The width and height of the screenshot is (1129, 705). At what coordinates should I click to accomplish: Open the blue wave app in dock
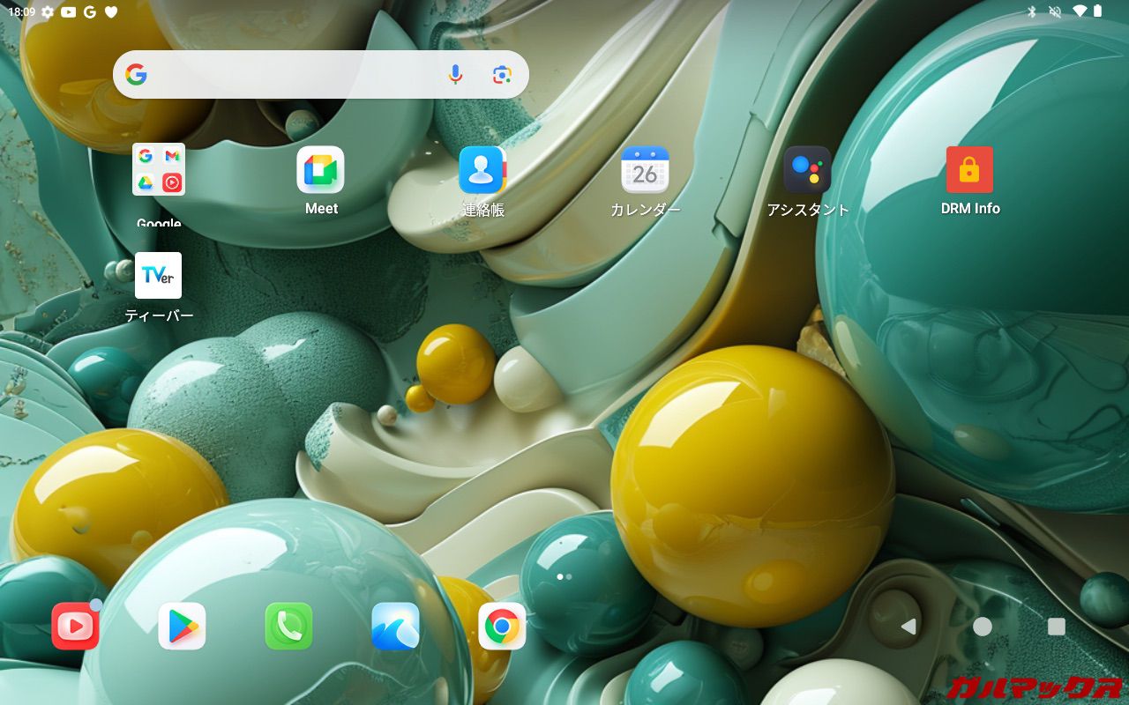395,627
